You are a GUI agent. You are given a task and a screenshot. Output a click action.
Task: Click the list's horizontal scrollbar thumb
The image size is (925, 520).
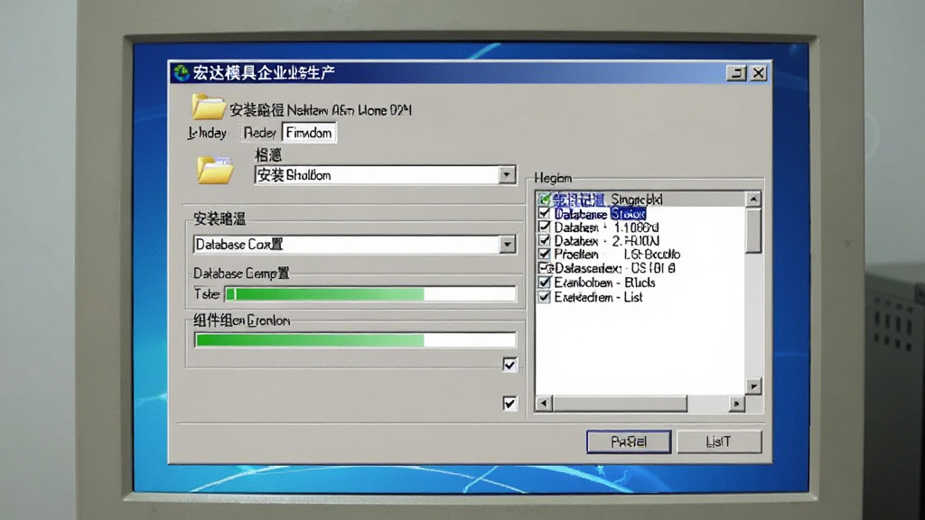click(x=620, y=404)
